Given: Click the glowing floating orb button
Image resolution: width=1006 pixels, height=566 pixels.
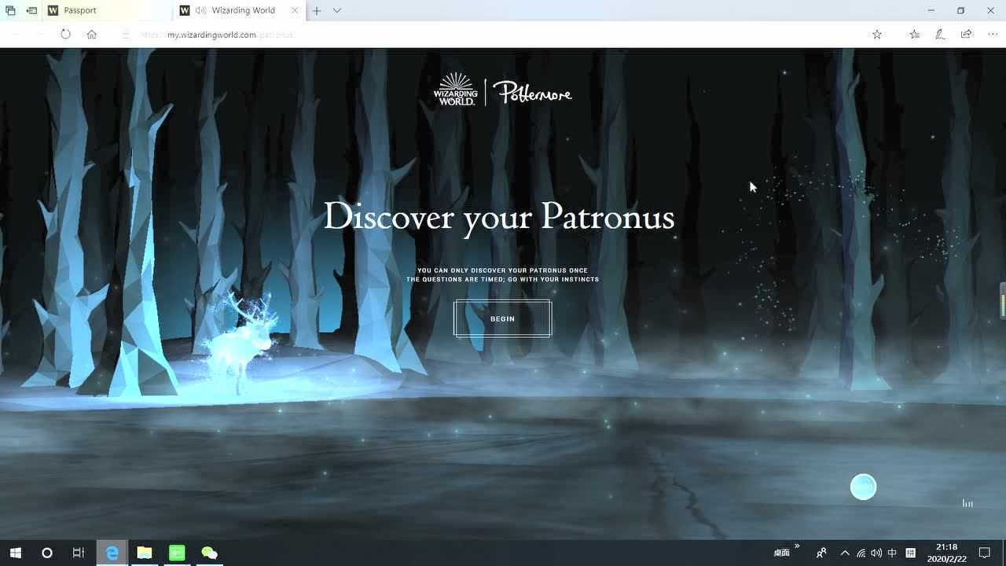Looking at the screenshot, I should (x=863, y=487).
